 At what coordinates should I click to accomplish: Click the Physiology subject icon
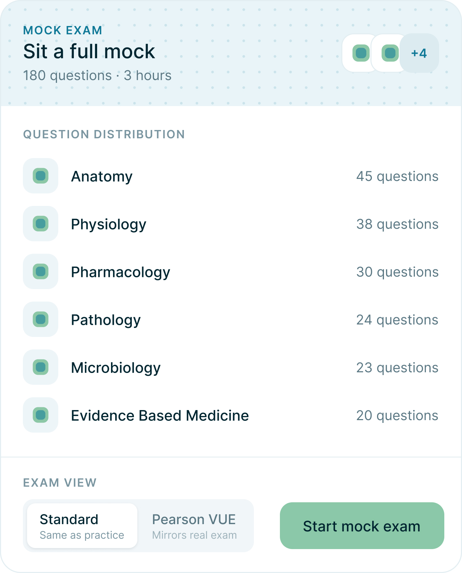[41, 224]
